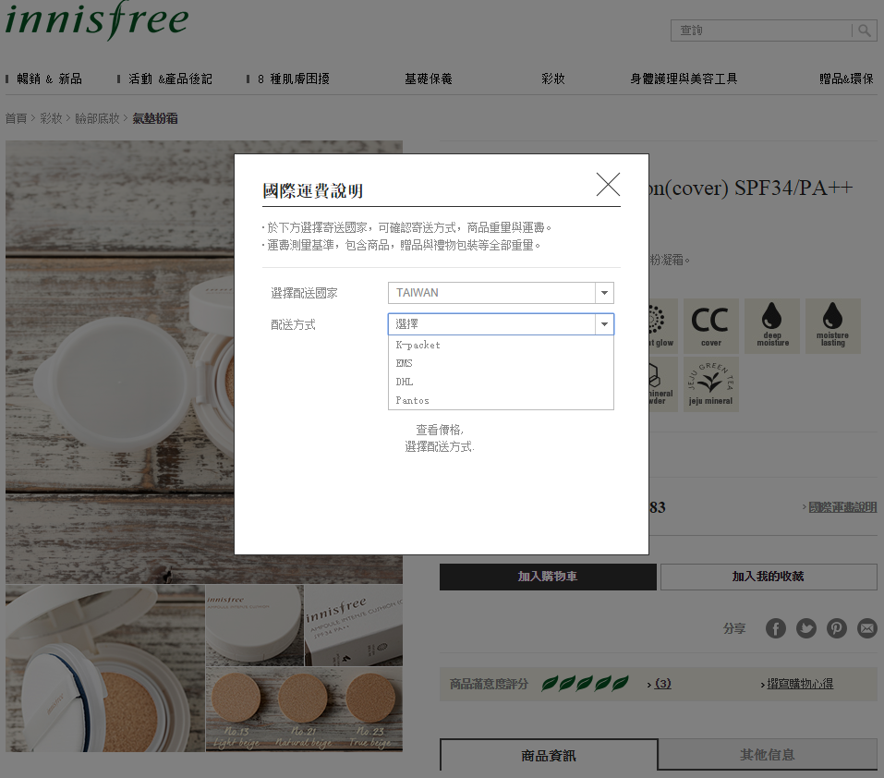The image size is (884, 778).
Task: Go to 首頁 in the breadcrumb
Action: (x=16, y=118)
